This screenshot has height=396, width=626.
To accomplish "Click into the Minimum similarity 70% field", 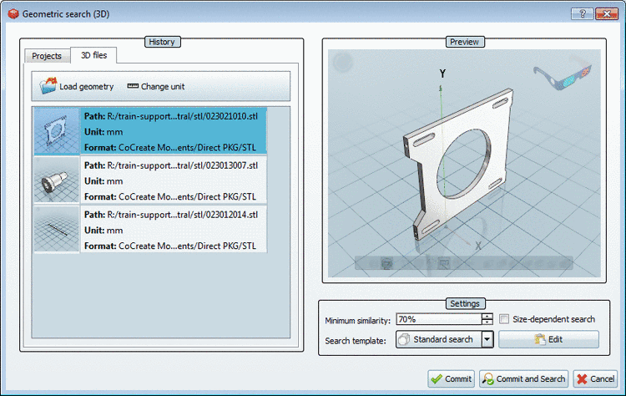I will coord(437,319).
